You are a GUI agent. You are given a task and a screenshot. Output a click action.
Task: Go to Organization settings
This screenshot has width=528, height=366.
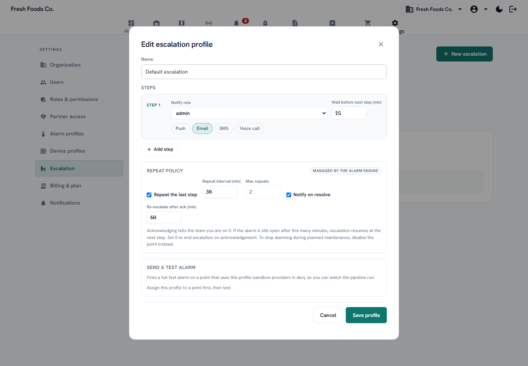pyautogui.click(x=79, y=65)
